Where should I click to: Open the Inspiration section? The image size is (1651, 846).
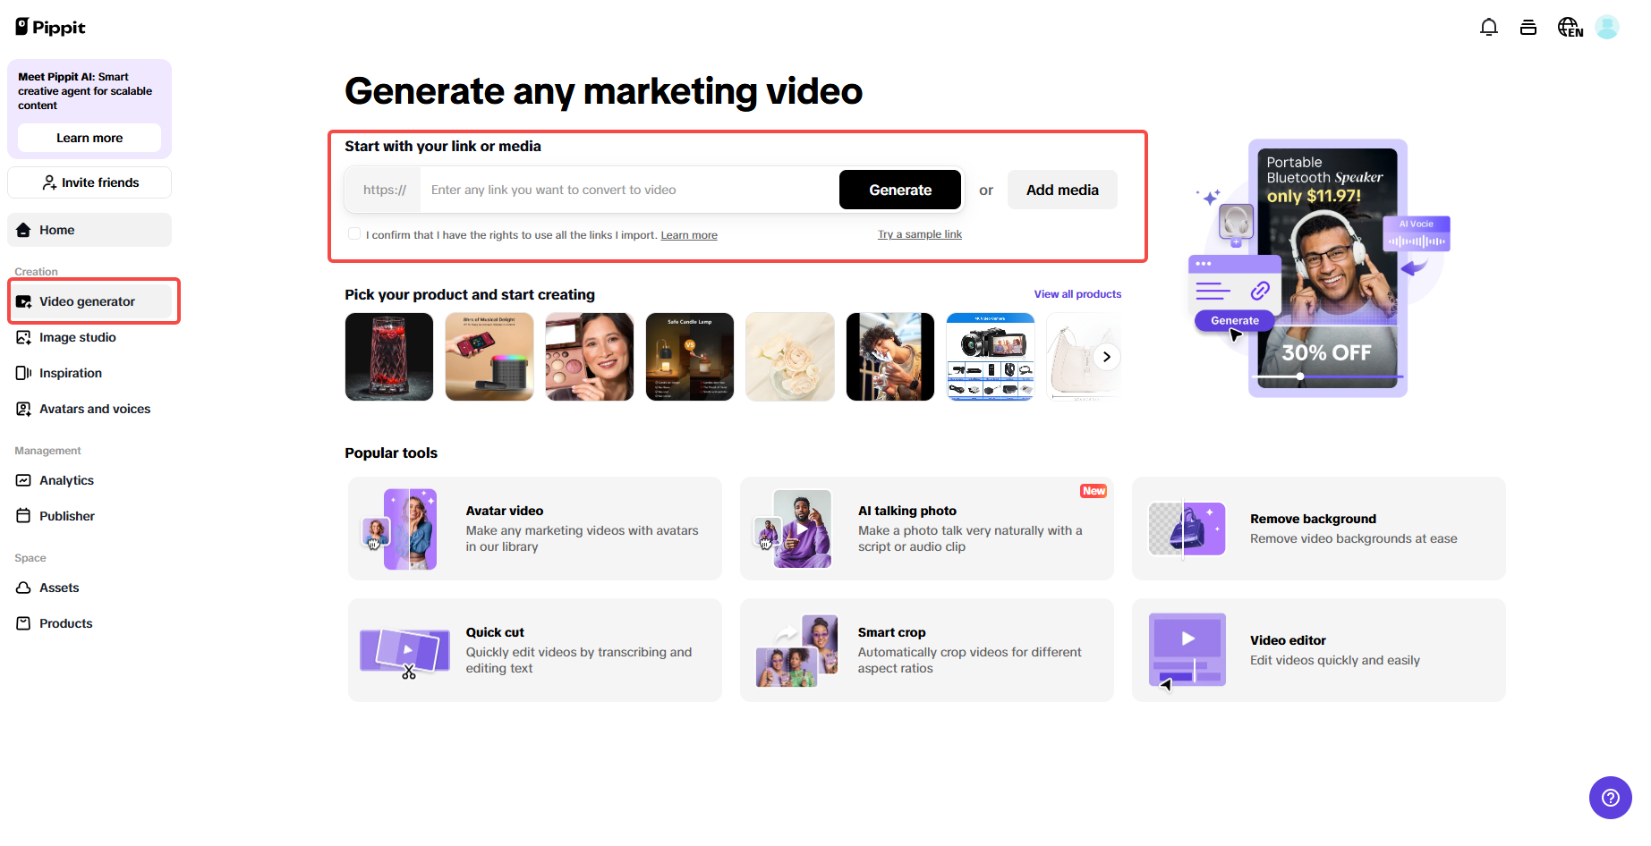(x=69, y=373)
